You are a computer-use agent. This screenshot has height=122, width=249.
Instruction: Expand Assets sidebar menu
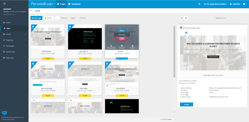point(14,34)
